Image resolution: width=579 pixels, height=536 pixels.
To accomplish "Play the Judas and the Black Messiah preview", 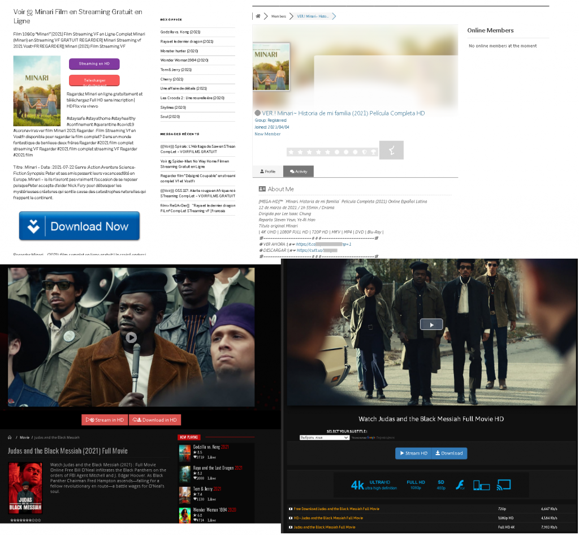I will tap(431, 324).
